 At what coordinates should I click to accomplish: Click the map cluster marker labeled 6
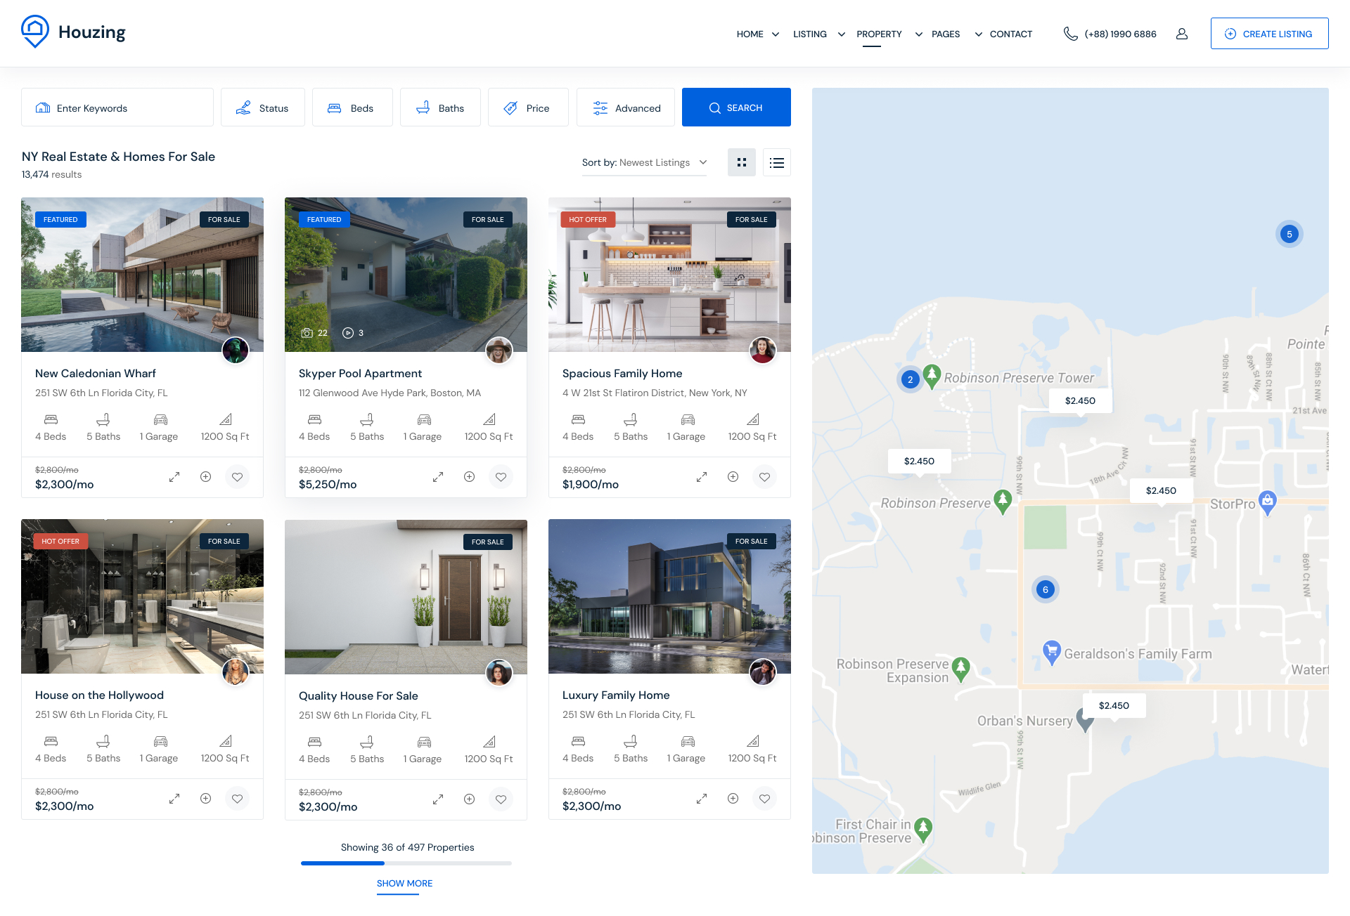click(x=1045, y=589)
